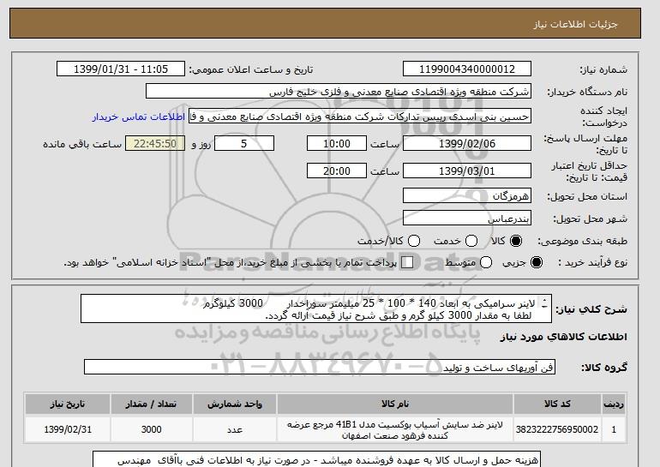Screen dimensions: 660x467
Task: Click the تعداد / مقدار column header
Action: point(151,404)
